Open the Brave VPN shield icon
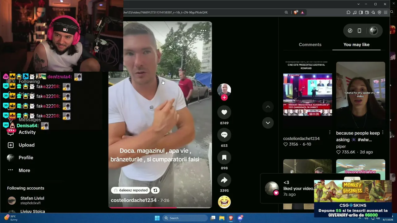Screen dimensions: 397x223 click(x=379, y=12)
